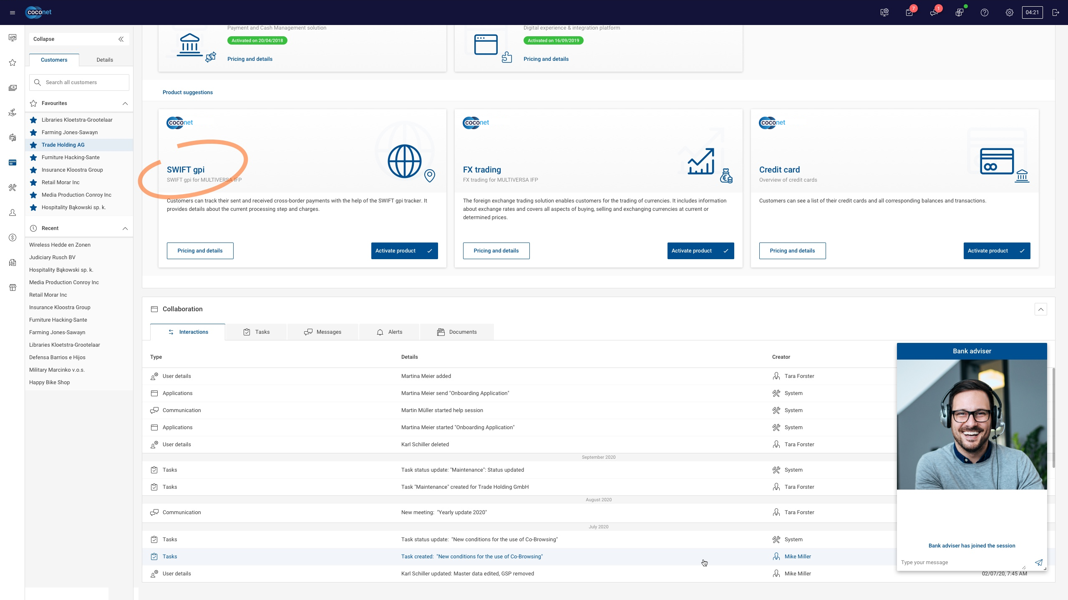This screenshot has width=1068, height=600.
Task: Open Pricing and details link activated 20/04/2018
Action: (250, 59)
